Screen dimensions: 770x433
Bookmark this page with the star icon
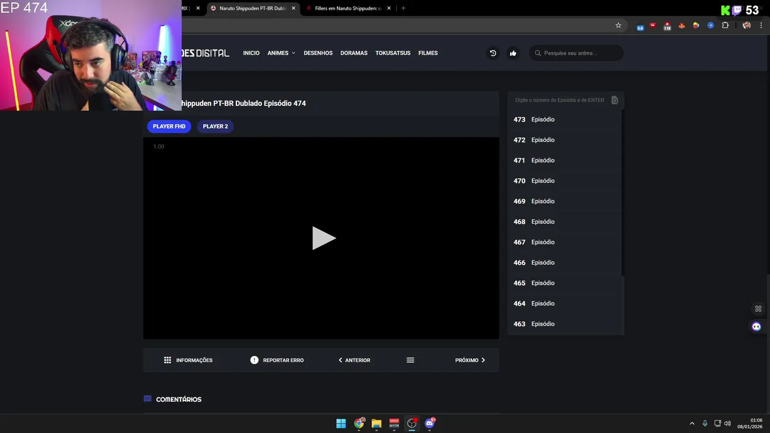coord(618,25)
